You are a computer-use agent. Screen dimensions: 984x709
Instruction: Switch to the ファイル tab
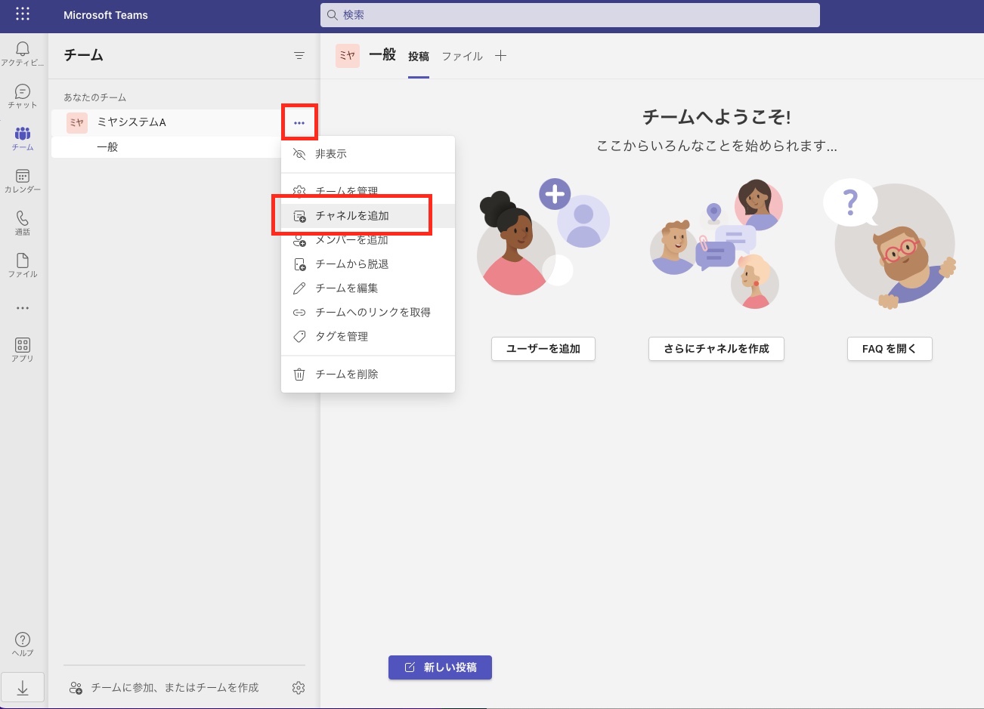click(463, 57)
